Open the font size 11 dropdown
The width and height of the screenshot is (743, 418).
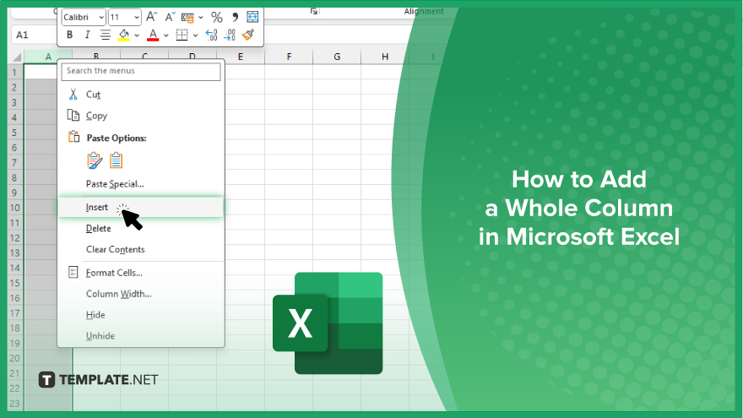pyautogui.click(x=137, y=18)
